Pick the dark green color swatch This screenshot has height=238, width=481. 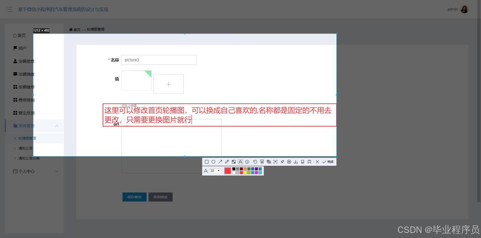(x=249, y=169)
